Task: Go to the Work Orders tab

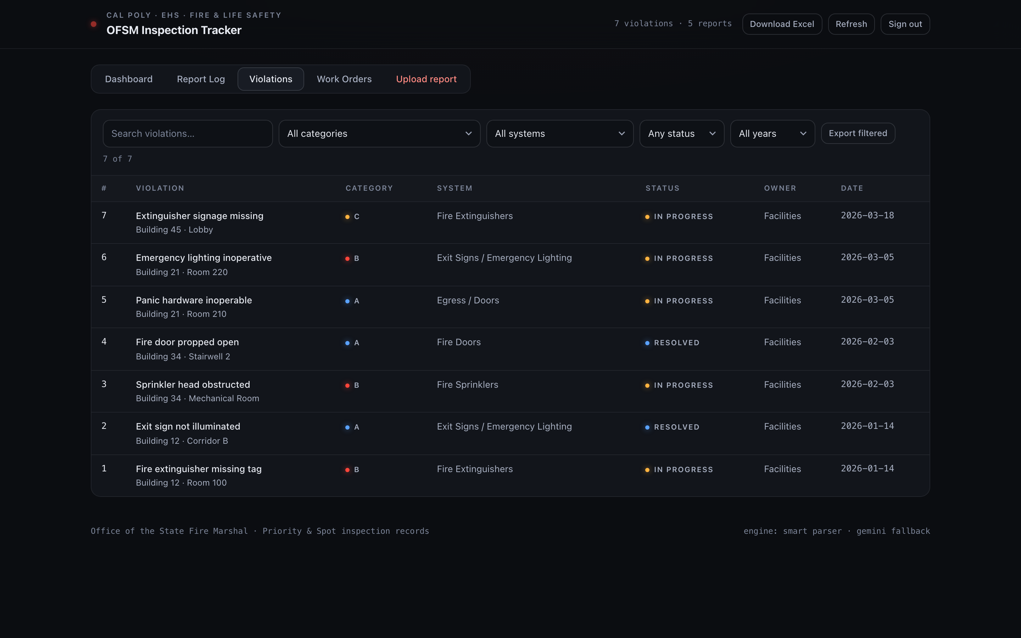Action: (x=344, y=79)
